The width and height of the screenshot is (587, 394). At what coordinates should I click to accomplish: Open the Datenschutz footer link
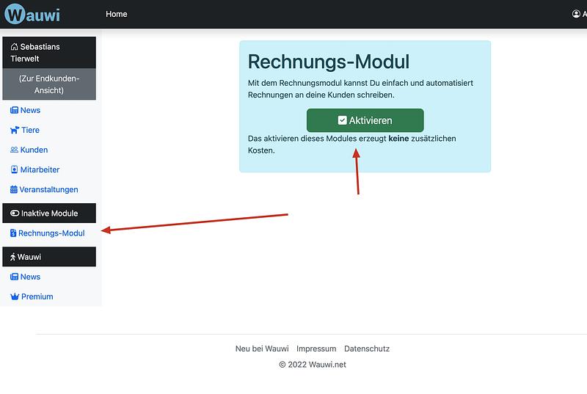(367, 349)
